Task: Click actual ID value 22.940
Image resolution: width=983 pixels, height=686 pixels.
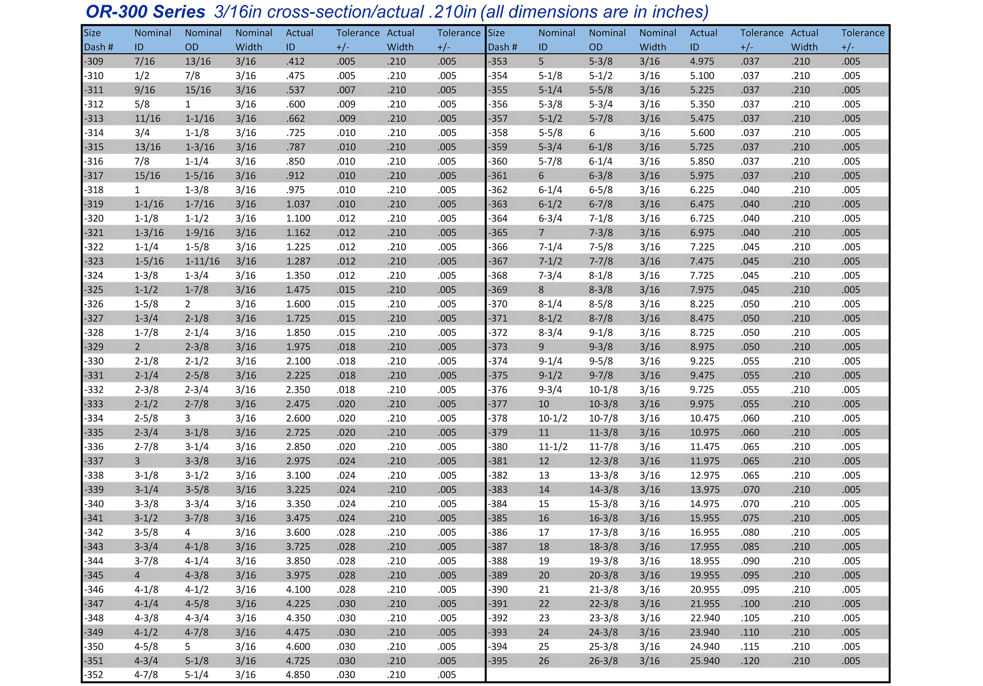Action: click(x=705, y=618)
